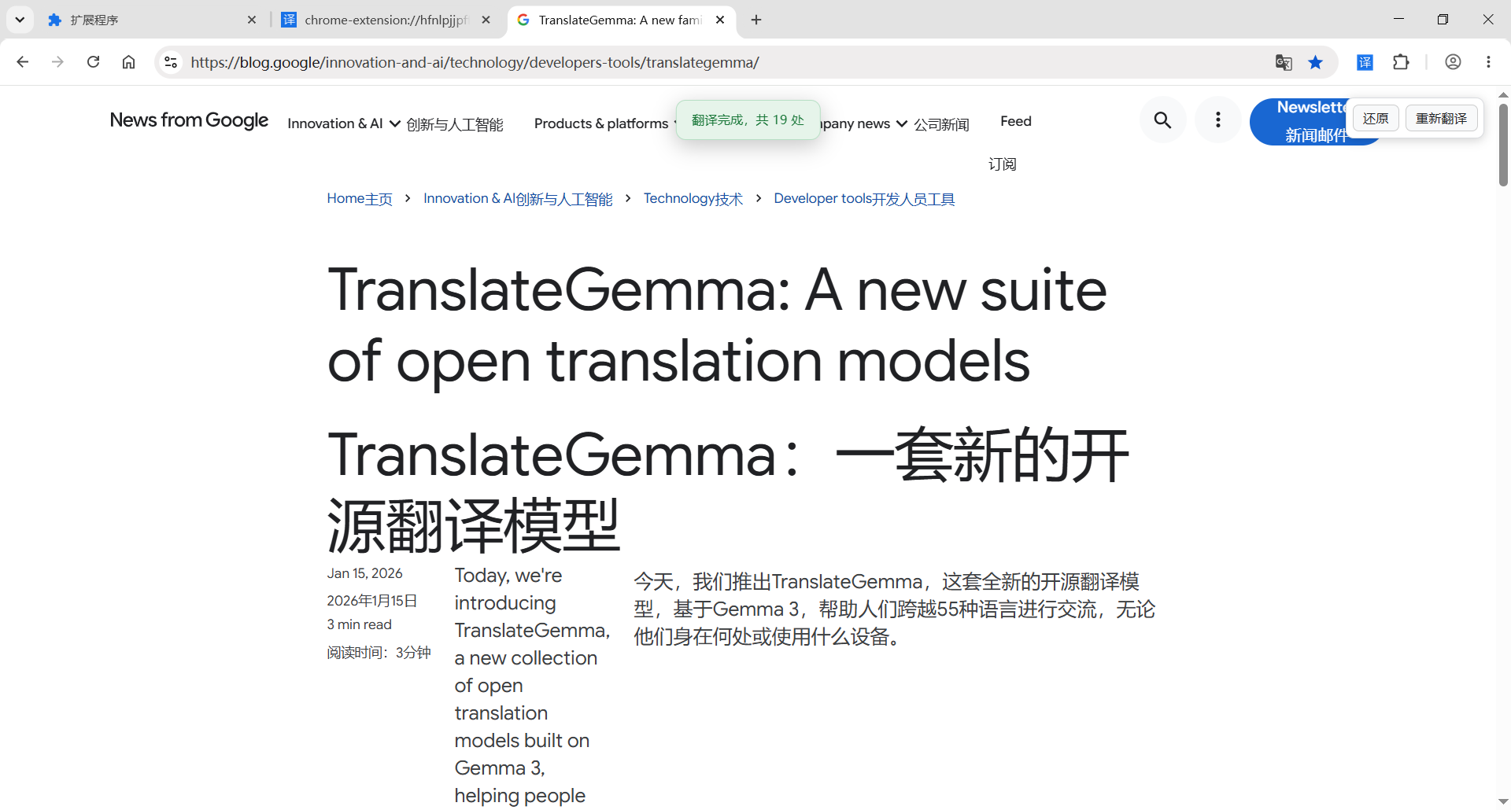Open the site search magnifier
Viewport: 1511px width, 810px height.
pos(1162,120)
